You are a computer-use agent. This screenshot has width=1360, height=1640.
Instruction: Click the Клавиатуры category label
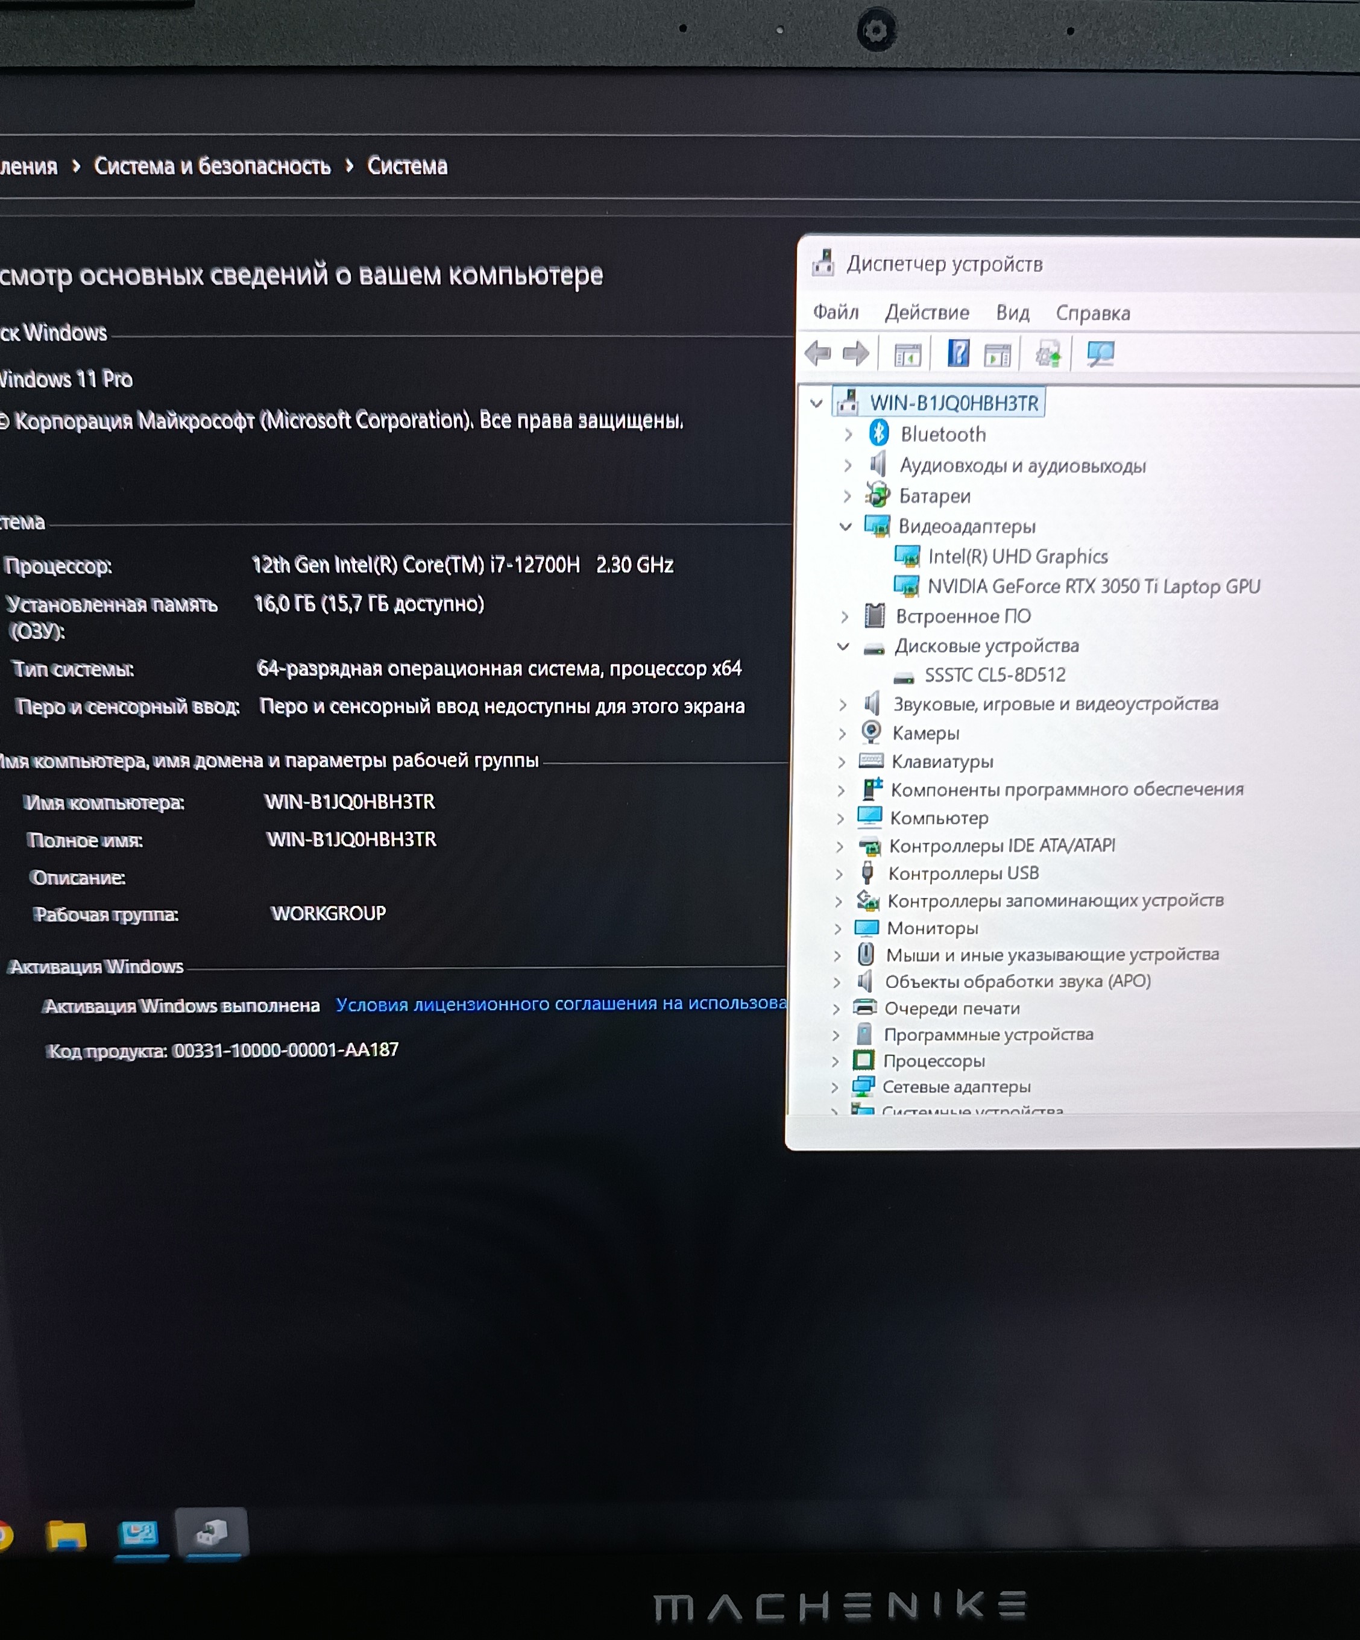(943, 761)
